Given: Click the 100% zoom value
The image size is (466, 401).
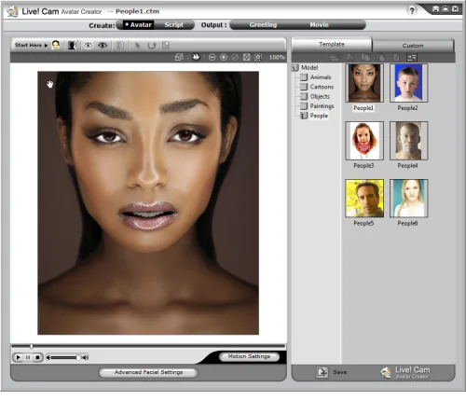Looking at the screenshot, I should 277,57.
